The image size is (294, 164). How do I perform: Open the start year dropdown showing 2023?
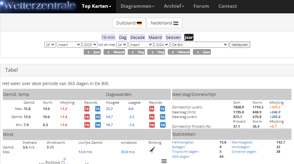coord(90,45)
